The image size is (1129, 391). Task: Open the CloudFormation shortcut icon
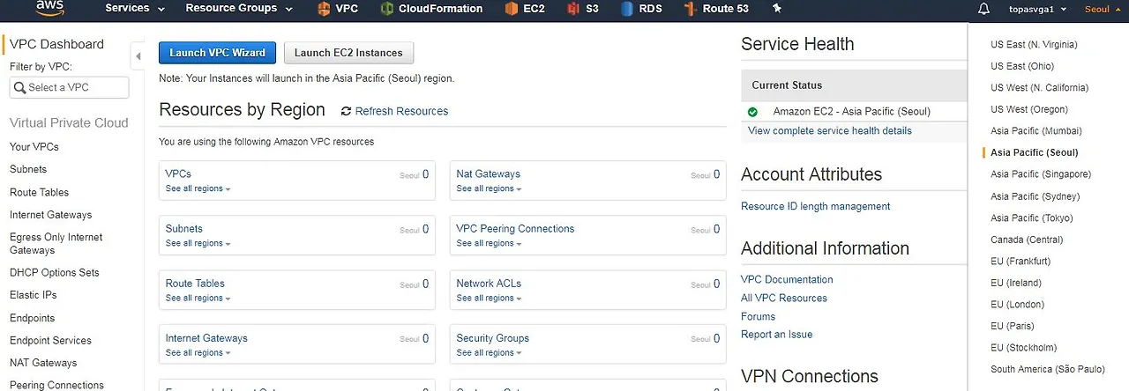coord(387,9)
